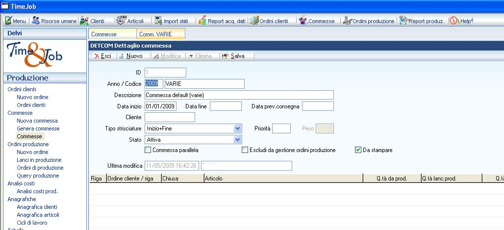Click the TimeJob window title icon
This screenshot has width=504, height=230.
(x=5, y=6)
